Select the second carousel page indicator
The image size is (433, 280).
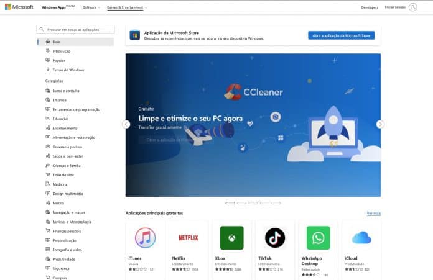click(241, 203)
